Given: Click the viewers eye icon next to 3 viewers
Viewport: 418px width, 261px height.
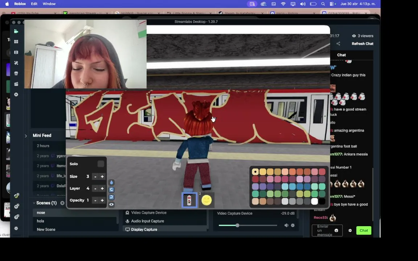Looking at the screenshot, I should (354, 36).
